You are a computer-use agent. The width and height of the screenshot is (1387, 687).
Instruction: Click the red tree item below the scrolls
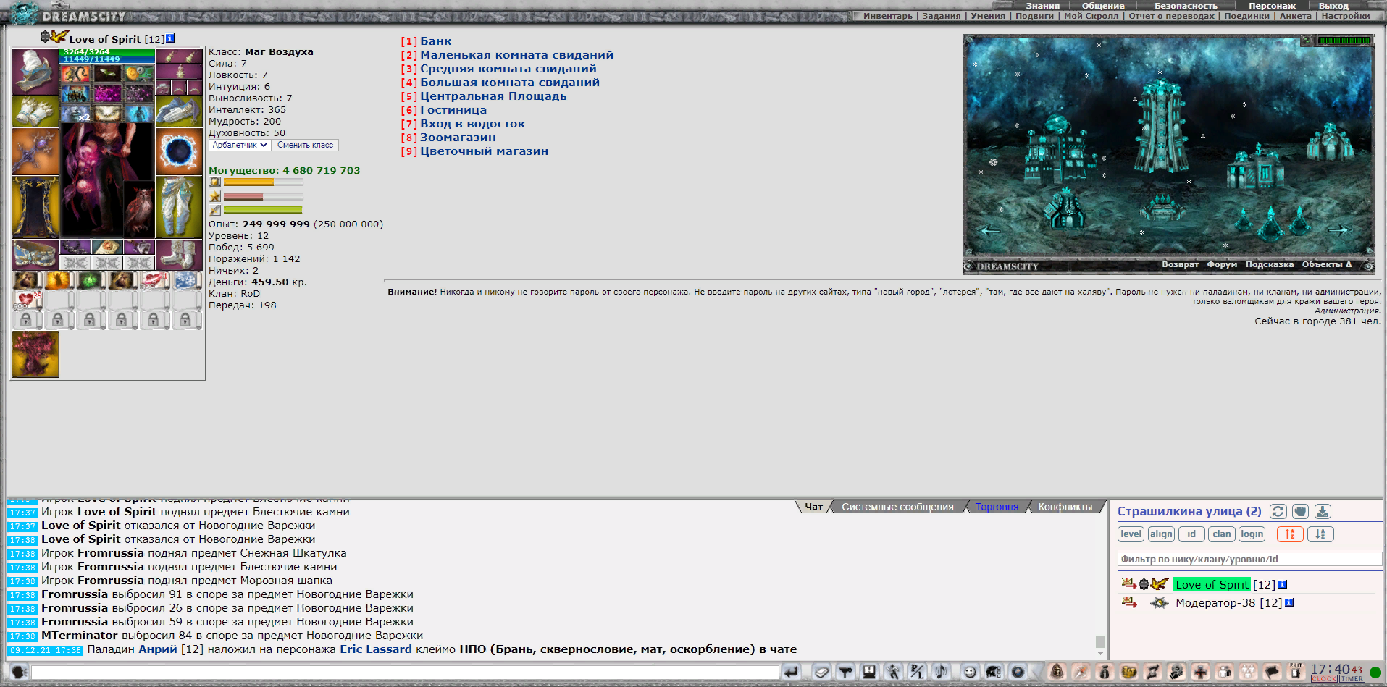click(x=35, y=354)
